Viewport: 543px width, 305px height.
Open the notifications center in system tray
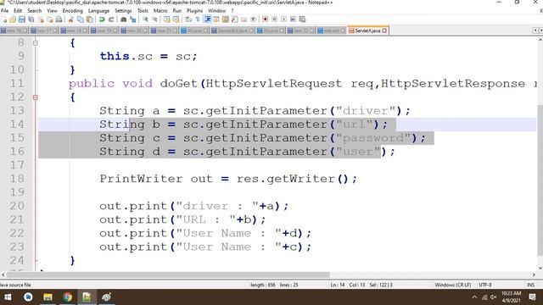[533, 297]
